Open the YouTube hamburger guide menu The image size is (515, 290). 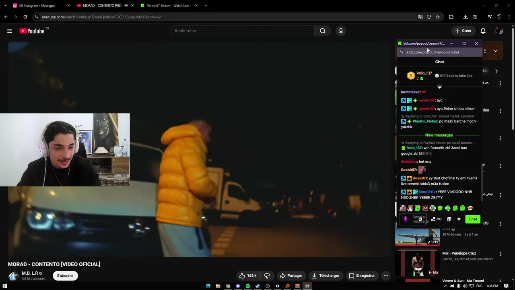(x=10, y=31)
